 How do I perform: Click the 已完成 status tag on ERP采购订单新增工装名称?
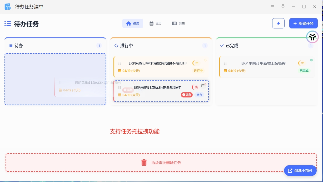304,71
